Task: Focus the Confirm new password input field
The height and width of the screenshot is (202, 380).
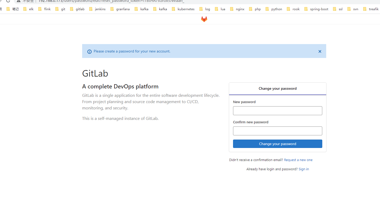Action: (278, 131)
